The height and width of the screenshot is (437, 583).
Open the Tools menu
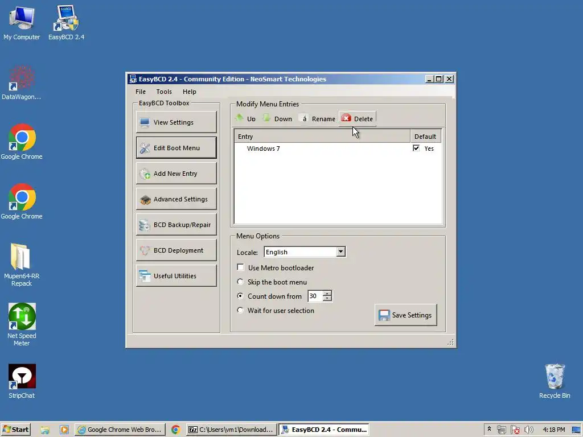tap(164, 92)
